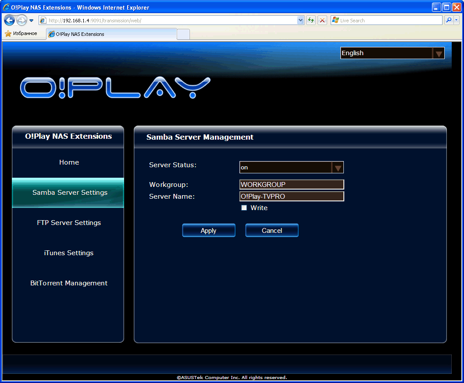Screen dimensions: 464x383
Task: Click the page icon in address bar
Action: click(x=43, y=21)
